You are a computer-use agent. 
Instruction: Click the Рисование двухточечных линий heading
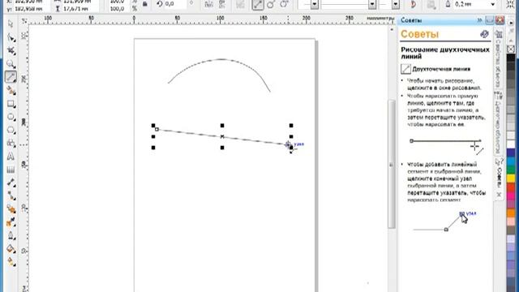click(445, 53)
